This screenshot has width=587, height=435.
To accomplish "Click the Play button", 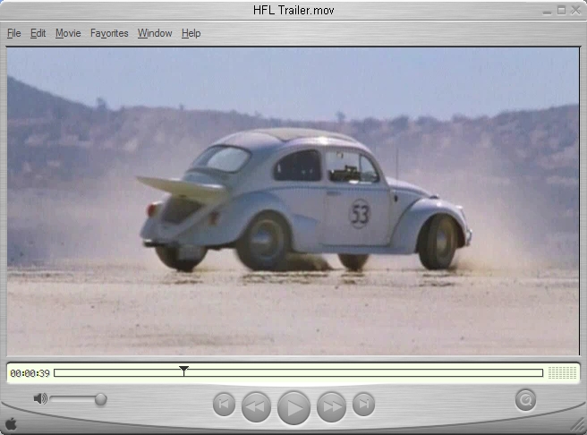I will pyautogui.click(x=293, y=407).
